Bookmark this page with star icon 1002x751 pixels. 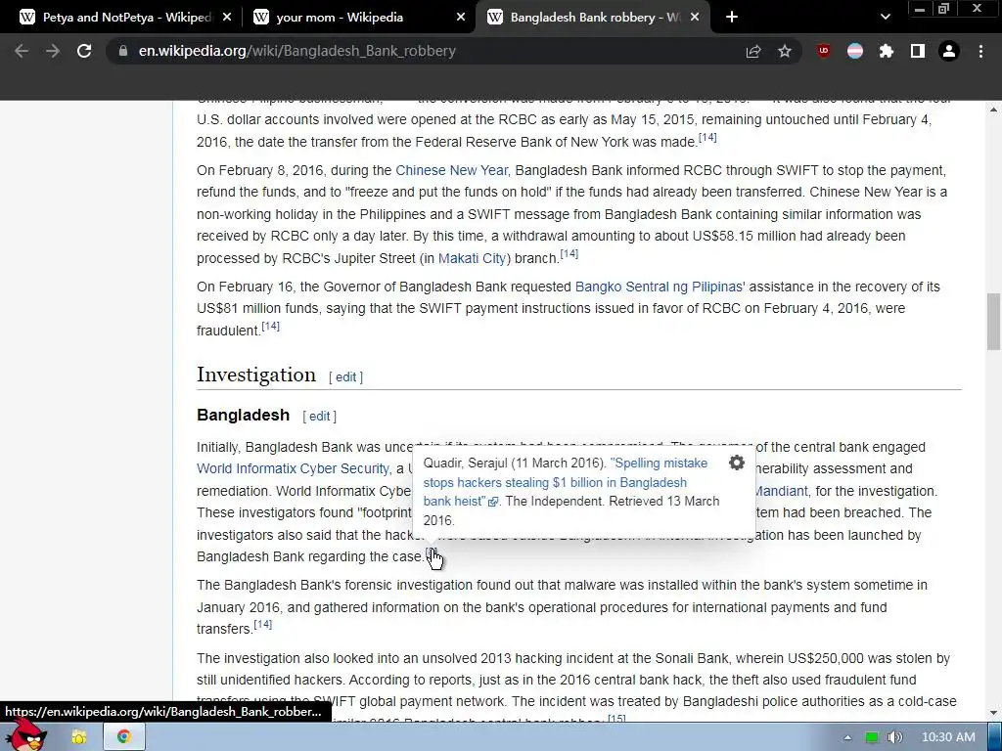coord(785,51)
